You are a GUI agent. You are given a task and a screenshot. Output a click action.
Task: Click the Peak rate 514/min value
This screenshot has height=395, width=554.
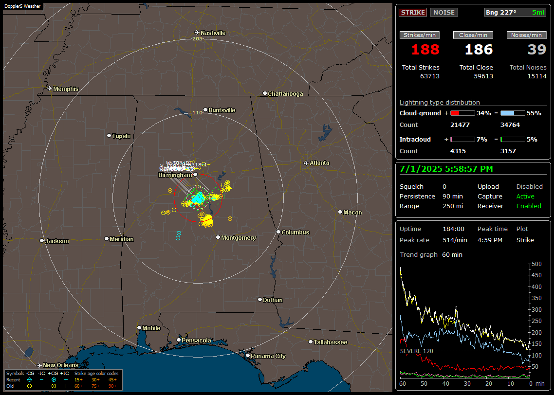point(455,240)
